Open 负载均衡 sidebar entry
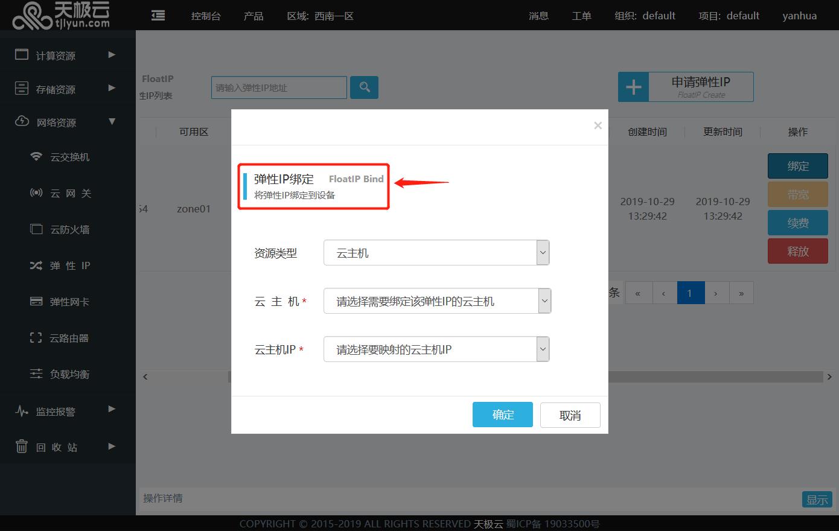 click(x=69, y=374)
